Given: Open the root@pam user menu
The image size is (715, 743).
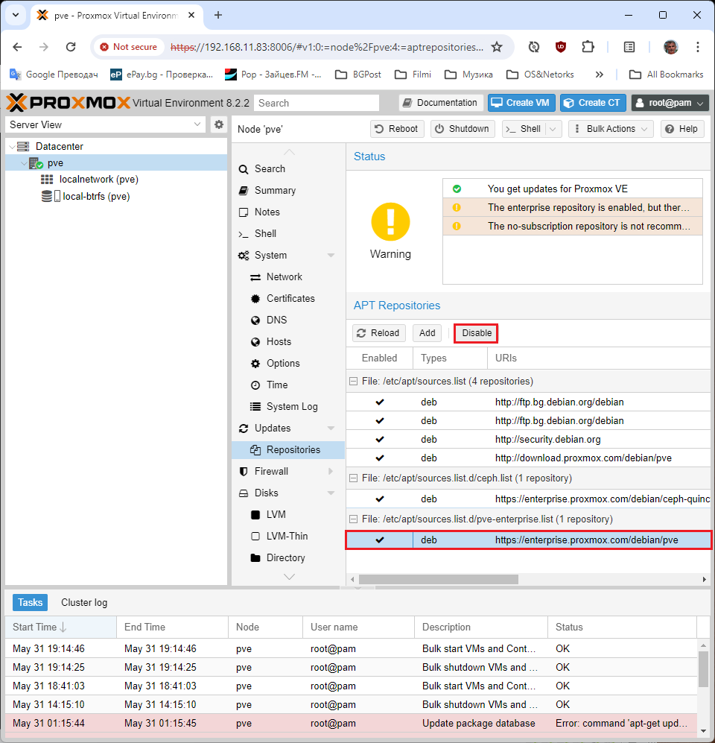Looking at the screenshot, I should pyautogui.click(x=670, y=103).
